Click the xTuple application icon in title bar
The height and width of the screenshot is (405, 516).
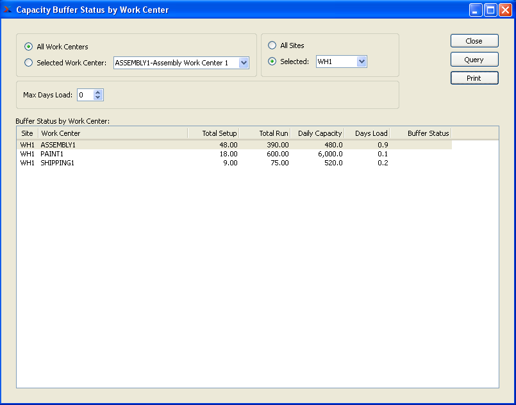8,10
